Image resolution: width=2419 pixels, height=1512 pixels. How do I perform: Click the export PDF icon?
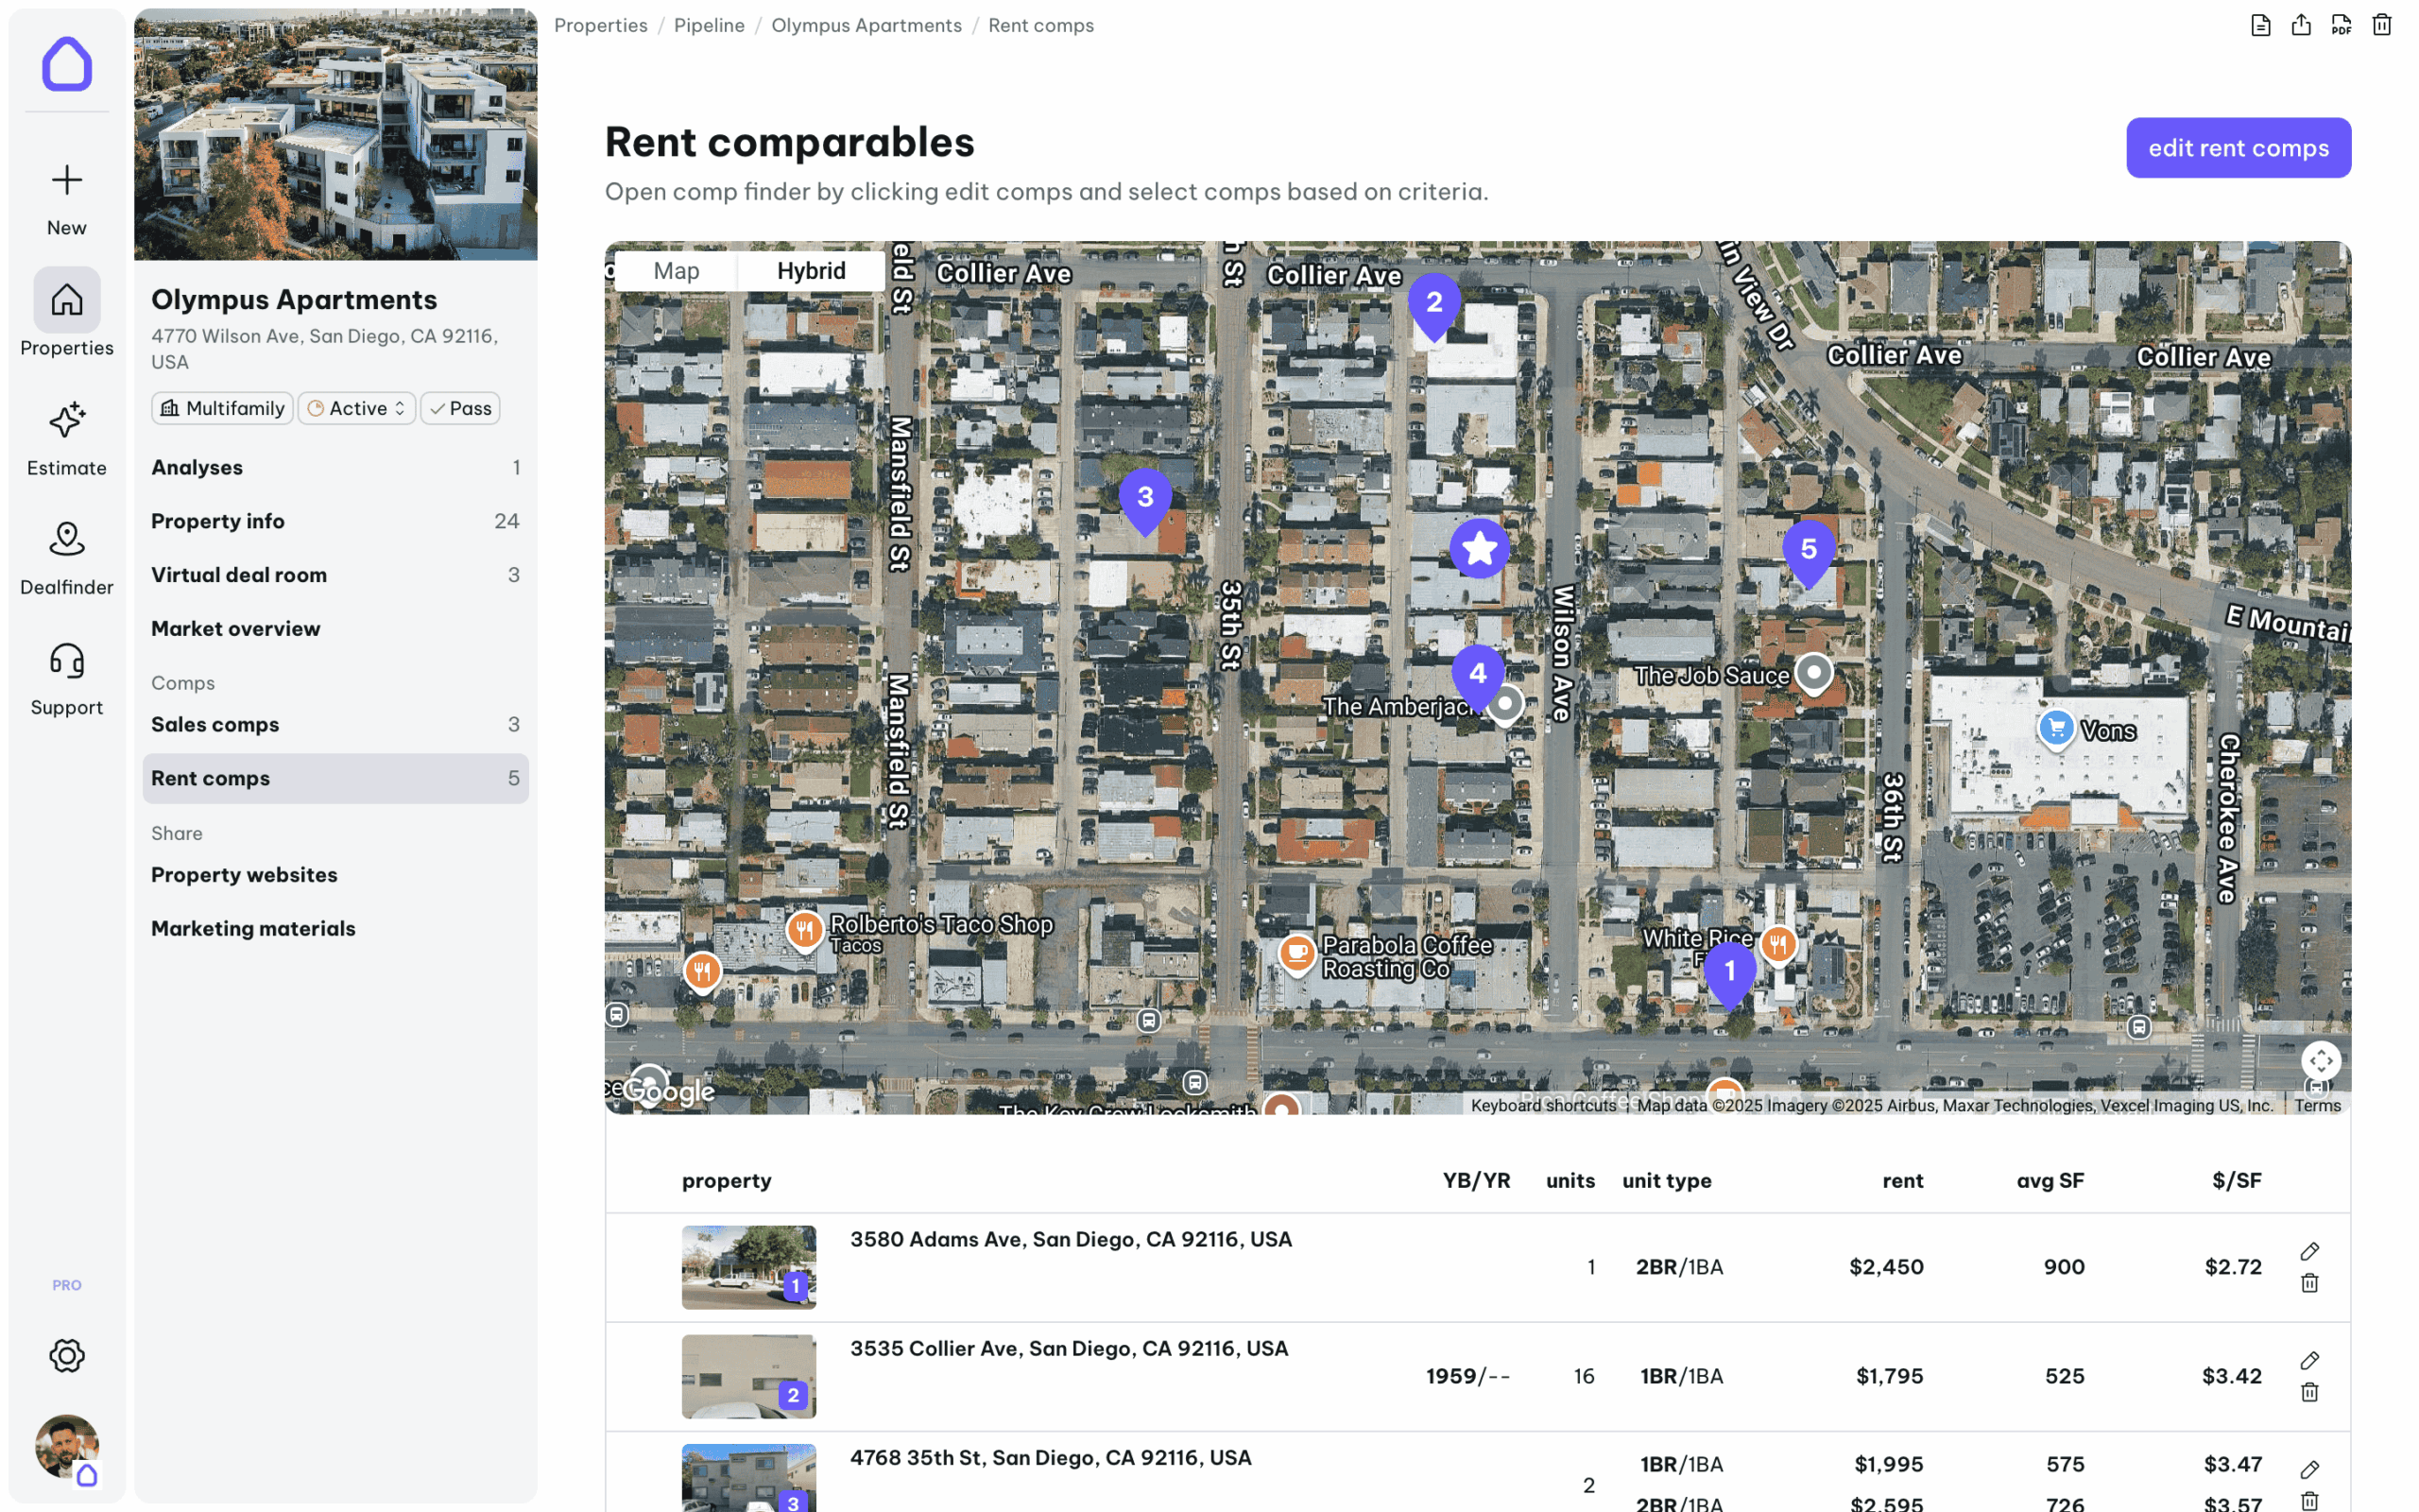coord(2341,25)
